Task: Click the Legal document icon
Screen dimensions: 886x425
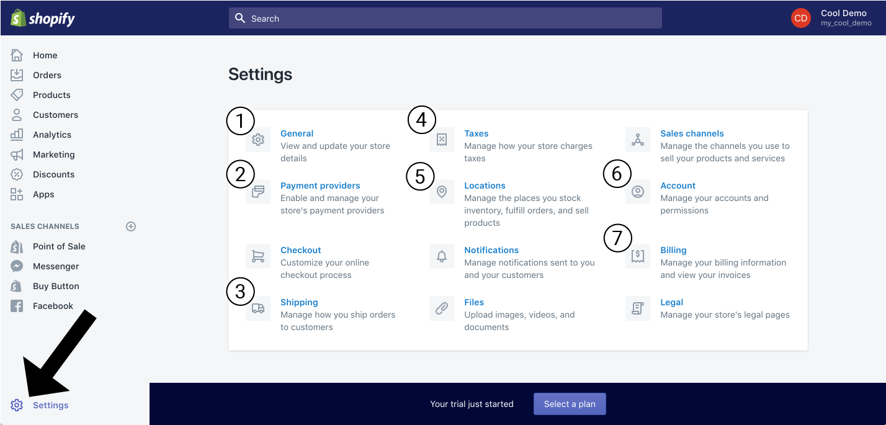Action: 638,308
